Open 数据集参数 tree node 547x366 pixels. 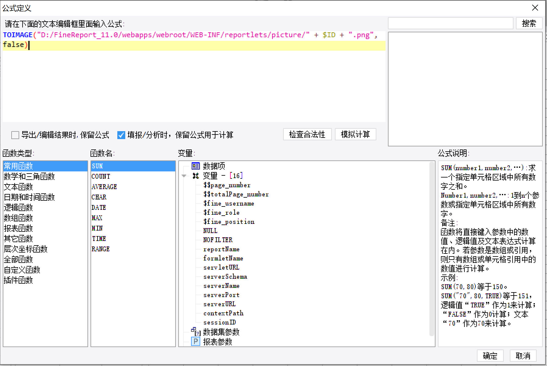click(221, 332)
